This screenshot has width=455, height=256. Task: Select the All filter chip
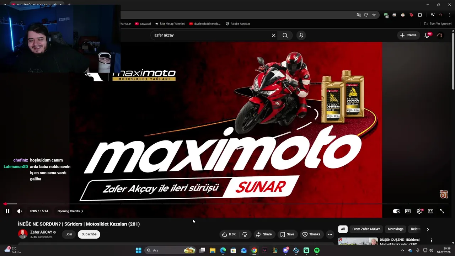pyautogui.click(x=343, y=229)
